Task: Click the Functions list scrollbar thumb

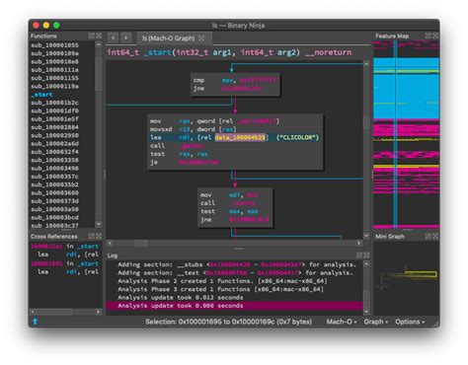Action: click(x=99, y=74)
